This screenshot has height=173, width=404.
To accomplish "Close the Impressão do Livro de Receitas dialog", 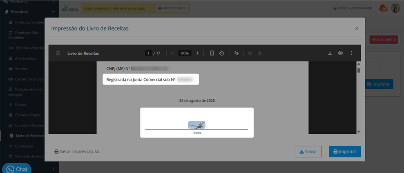I will click(x=357, y=29).
